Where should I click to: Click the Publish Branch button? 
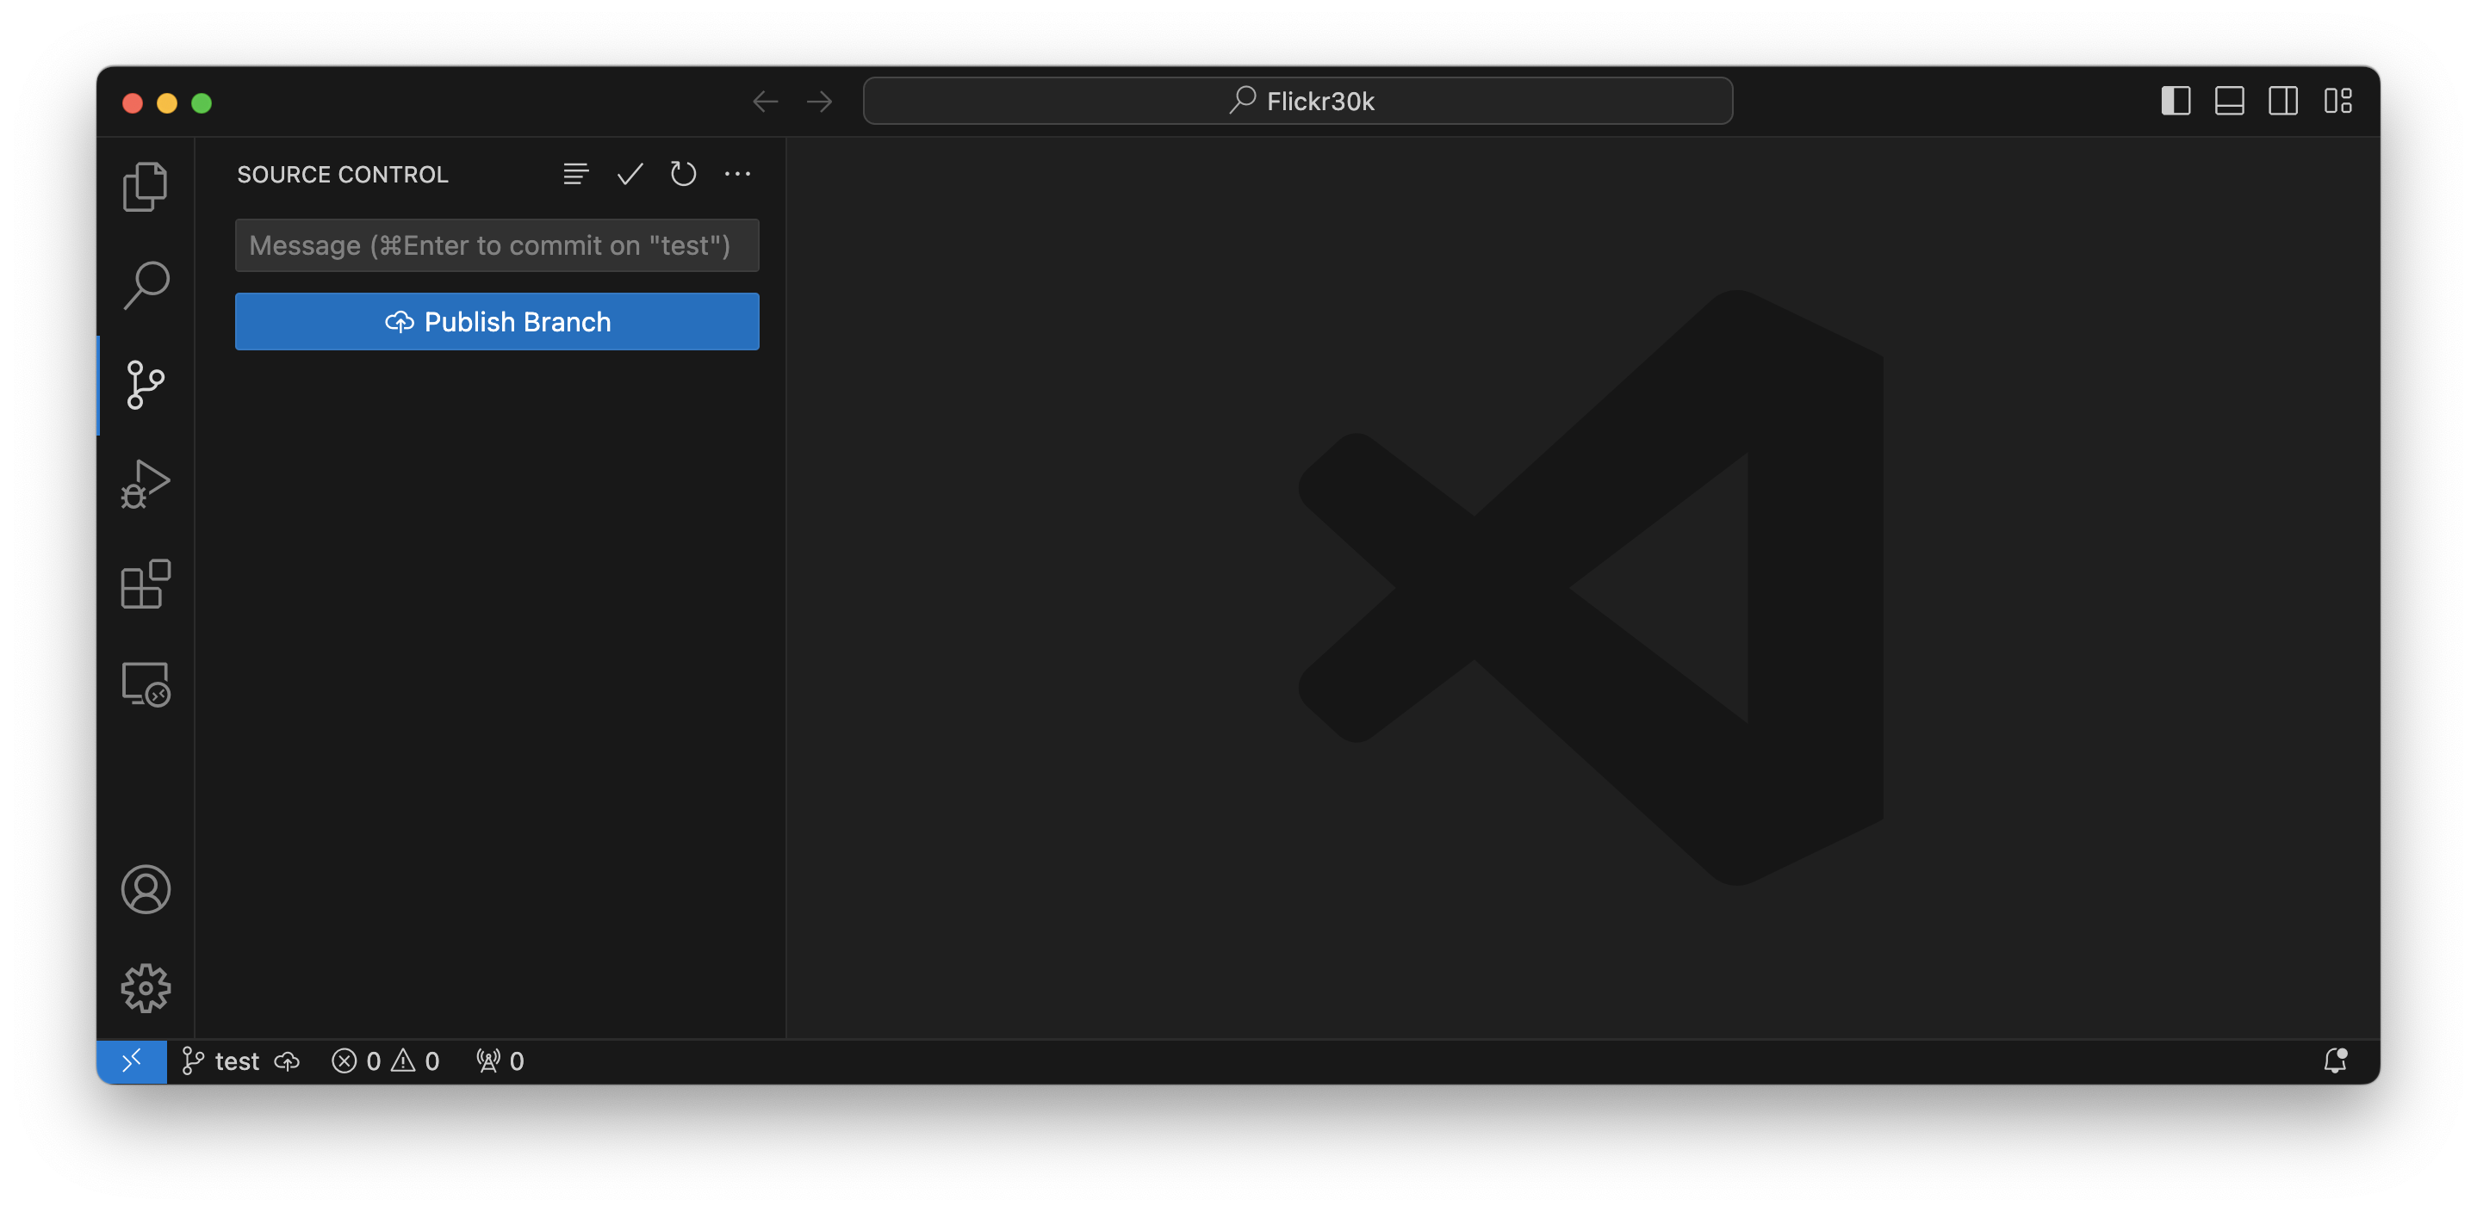click(497, 322)
